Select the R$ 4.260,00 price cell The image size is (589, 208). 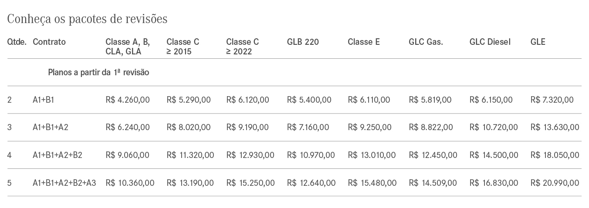click(128, 100)
